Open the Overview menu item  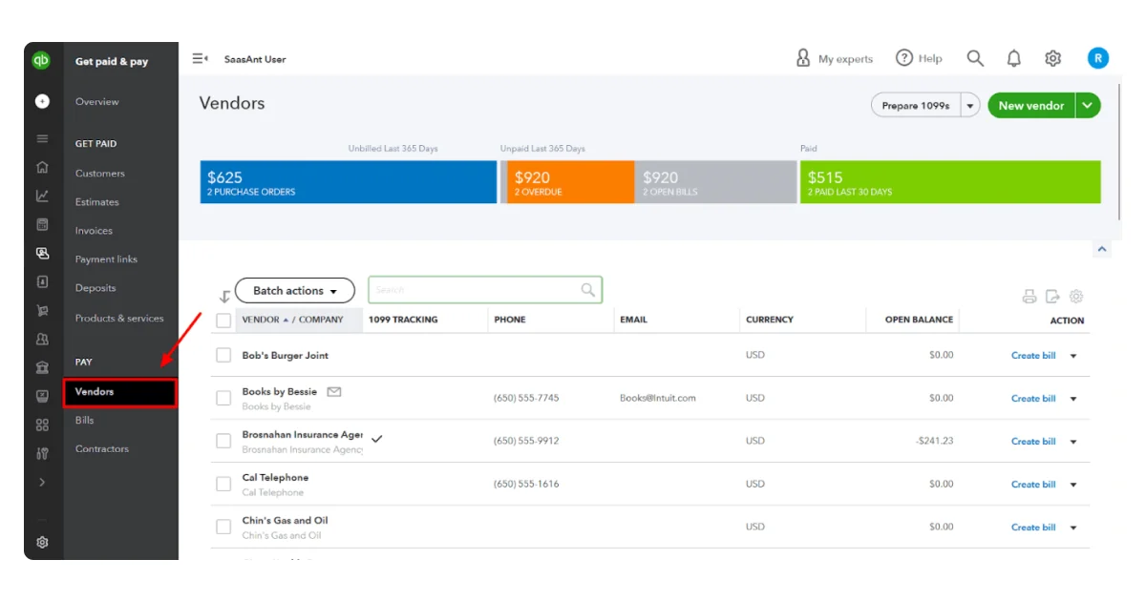pyautogui.click(x=97, y=101)
